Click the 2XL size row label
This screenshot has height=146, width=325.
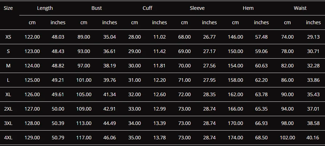pos(8,109)
